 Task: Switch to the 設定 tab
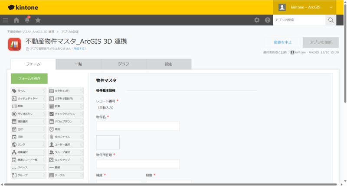(169, 64)
